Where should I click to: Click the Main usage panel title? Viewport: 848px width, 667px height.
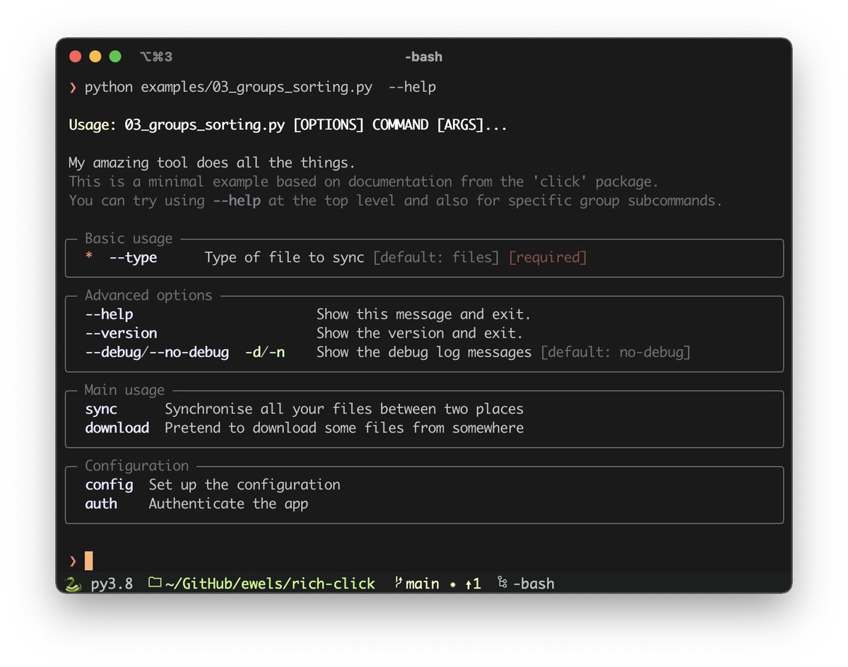124,390
